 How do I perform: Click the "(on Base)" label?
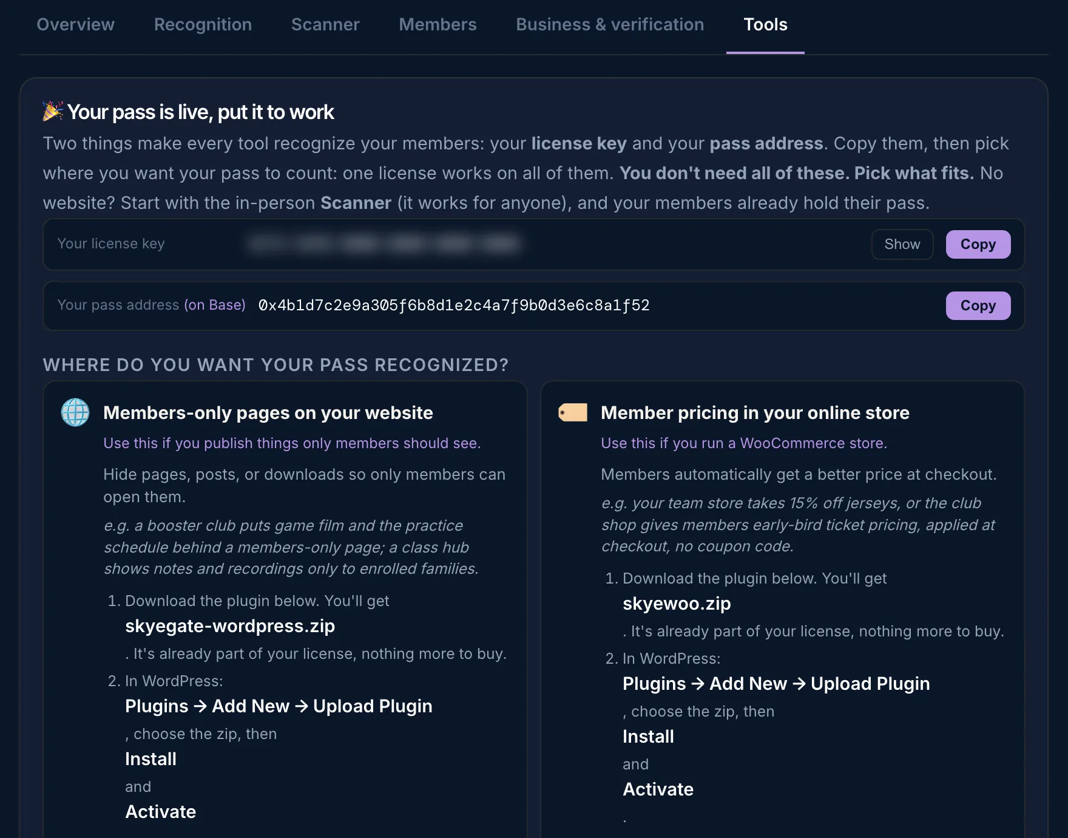coord(215,305)
